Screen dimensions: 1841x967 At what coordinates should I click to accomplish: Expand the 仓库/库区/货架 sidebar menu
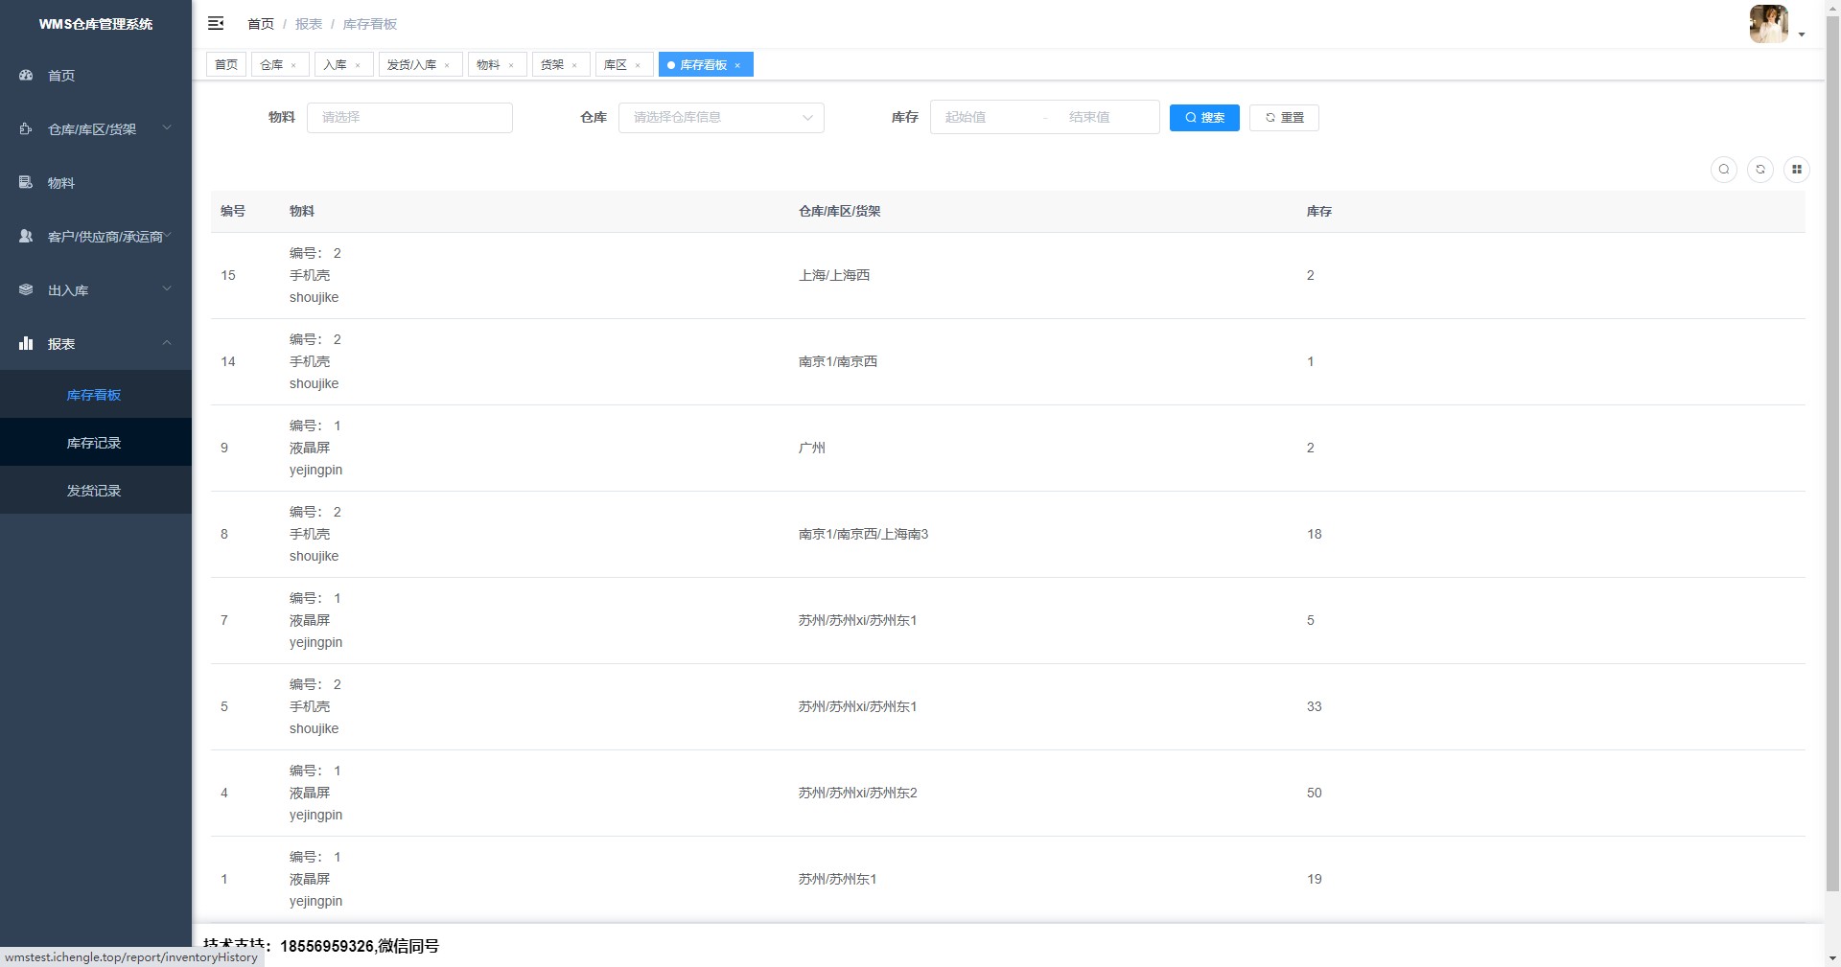point(167,127)
